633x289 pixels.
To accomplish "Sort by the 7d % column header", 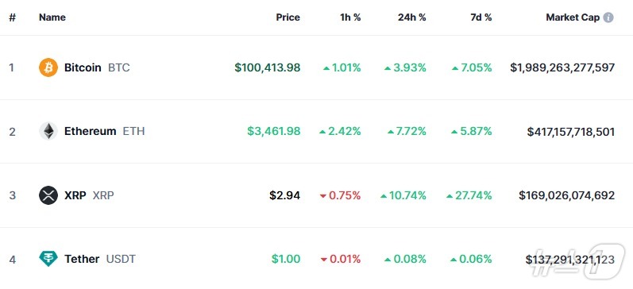I will point(481,17).
